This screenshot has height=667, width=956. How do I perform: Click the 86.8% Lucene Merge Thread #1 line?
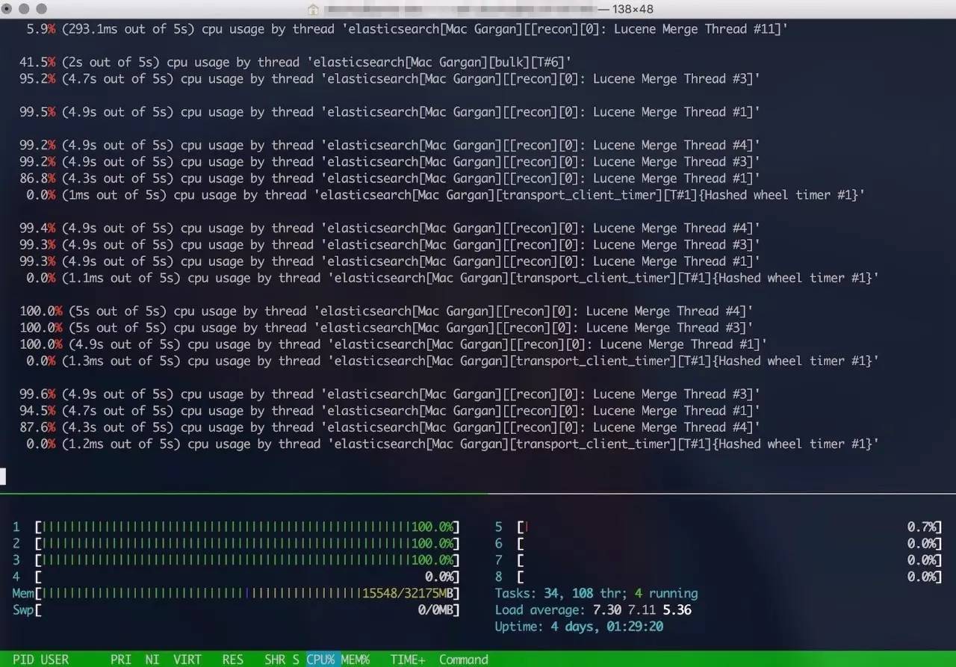[x=390, y=178]
